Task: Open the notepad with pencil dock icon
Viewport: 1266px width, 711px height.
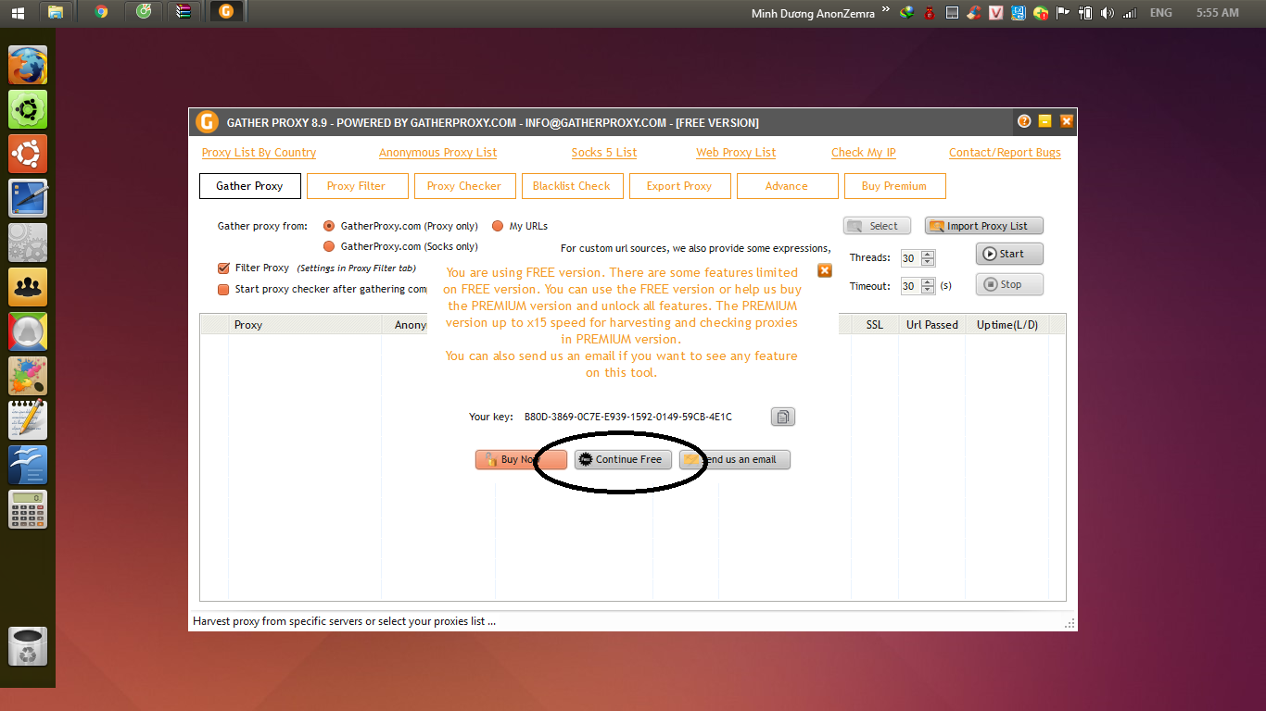Action: click(x=28, y=420)
